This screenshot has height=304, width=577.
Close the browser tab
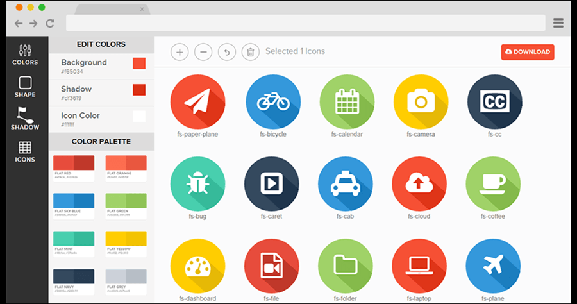pos(142,9)
